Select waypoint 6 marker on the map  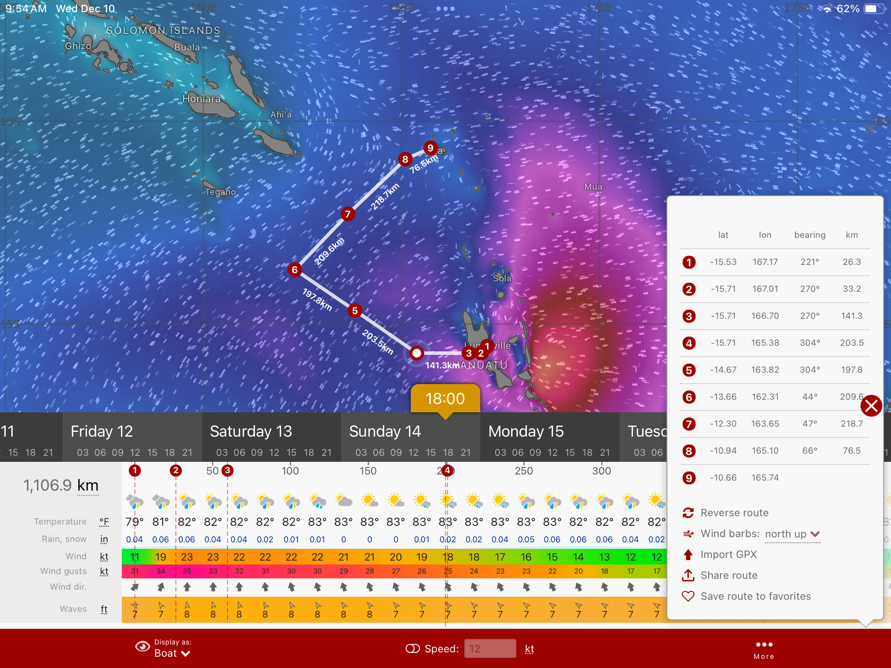point(295,270)
